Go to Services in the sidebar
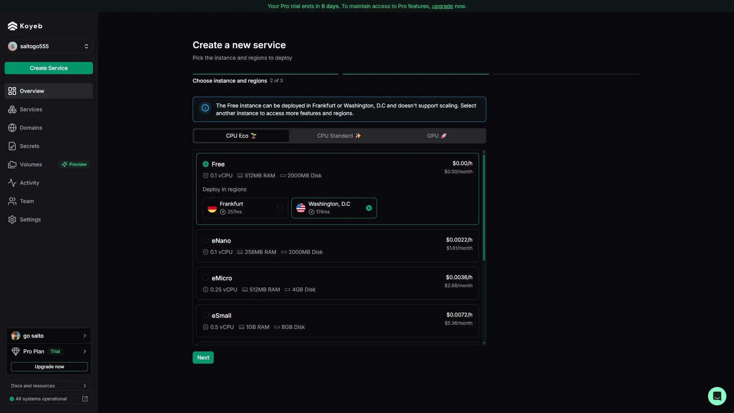734x413 pixels. tap(49, 109)
